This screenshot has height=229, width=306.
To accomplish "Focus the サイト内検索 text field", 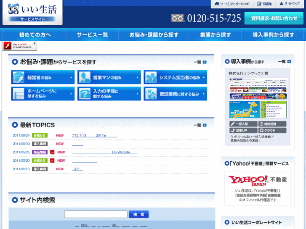I will (x=96, y=214).
